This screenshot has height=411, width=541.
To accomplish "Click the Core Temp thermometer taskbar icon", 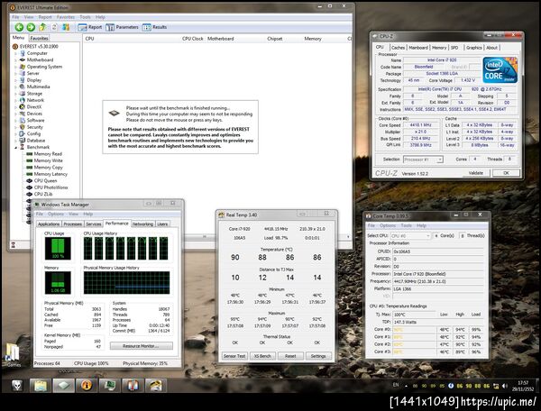I will point(133,386).
